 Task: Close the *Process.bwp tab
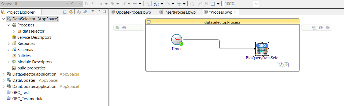point(236,12)
